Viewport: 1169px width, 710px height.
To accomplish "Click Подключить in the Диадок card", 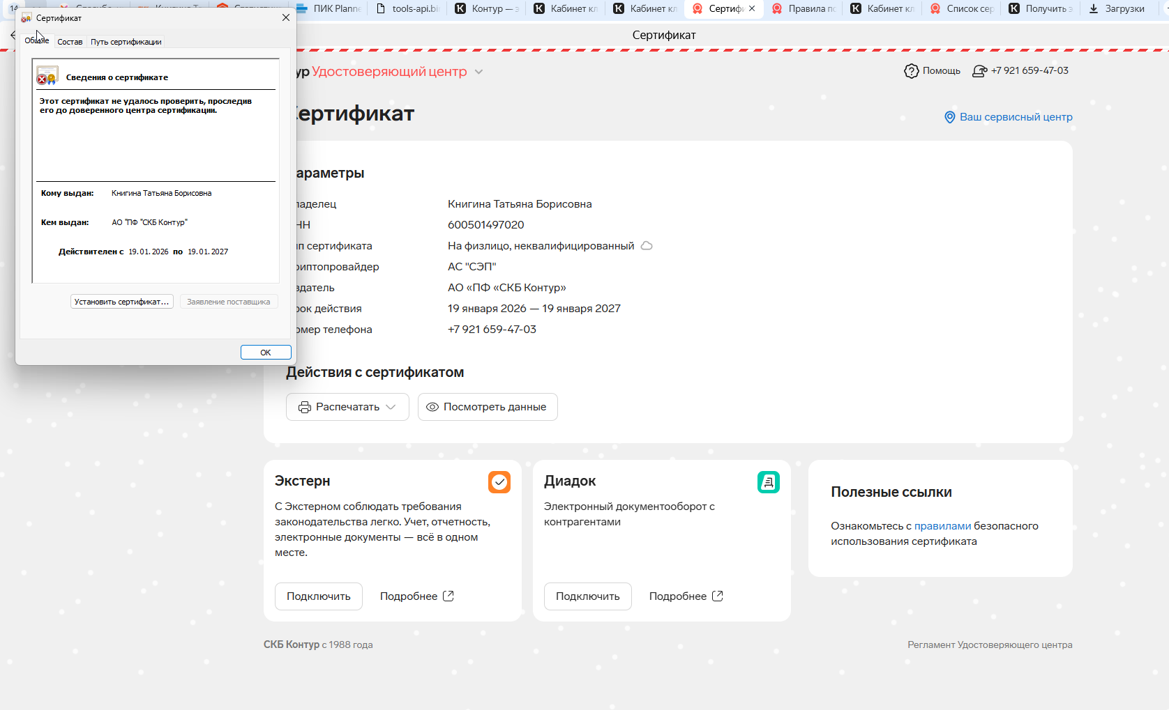I will click(x=588, y=596).
